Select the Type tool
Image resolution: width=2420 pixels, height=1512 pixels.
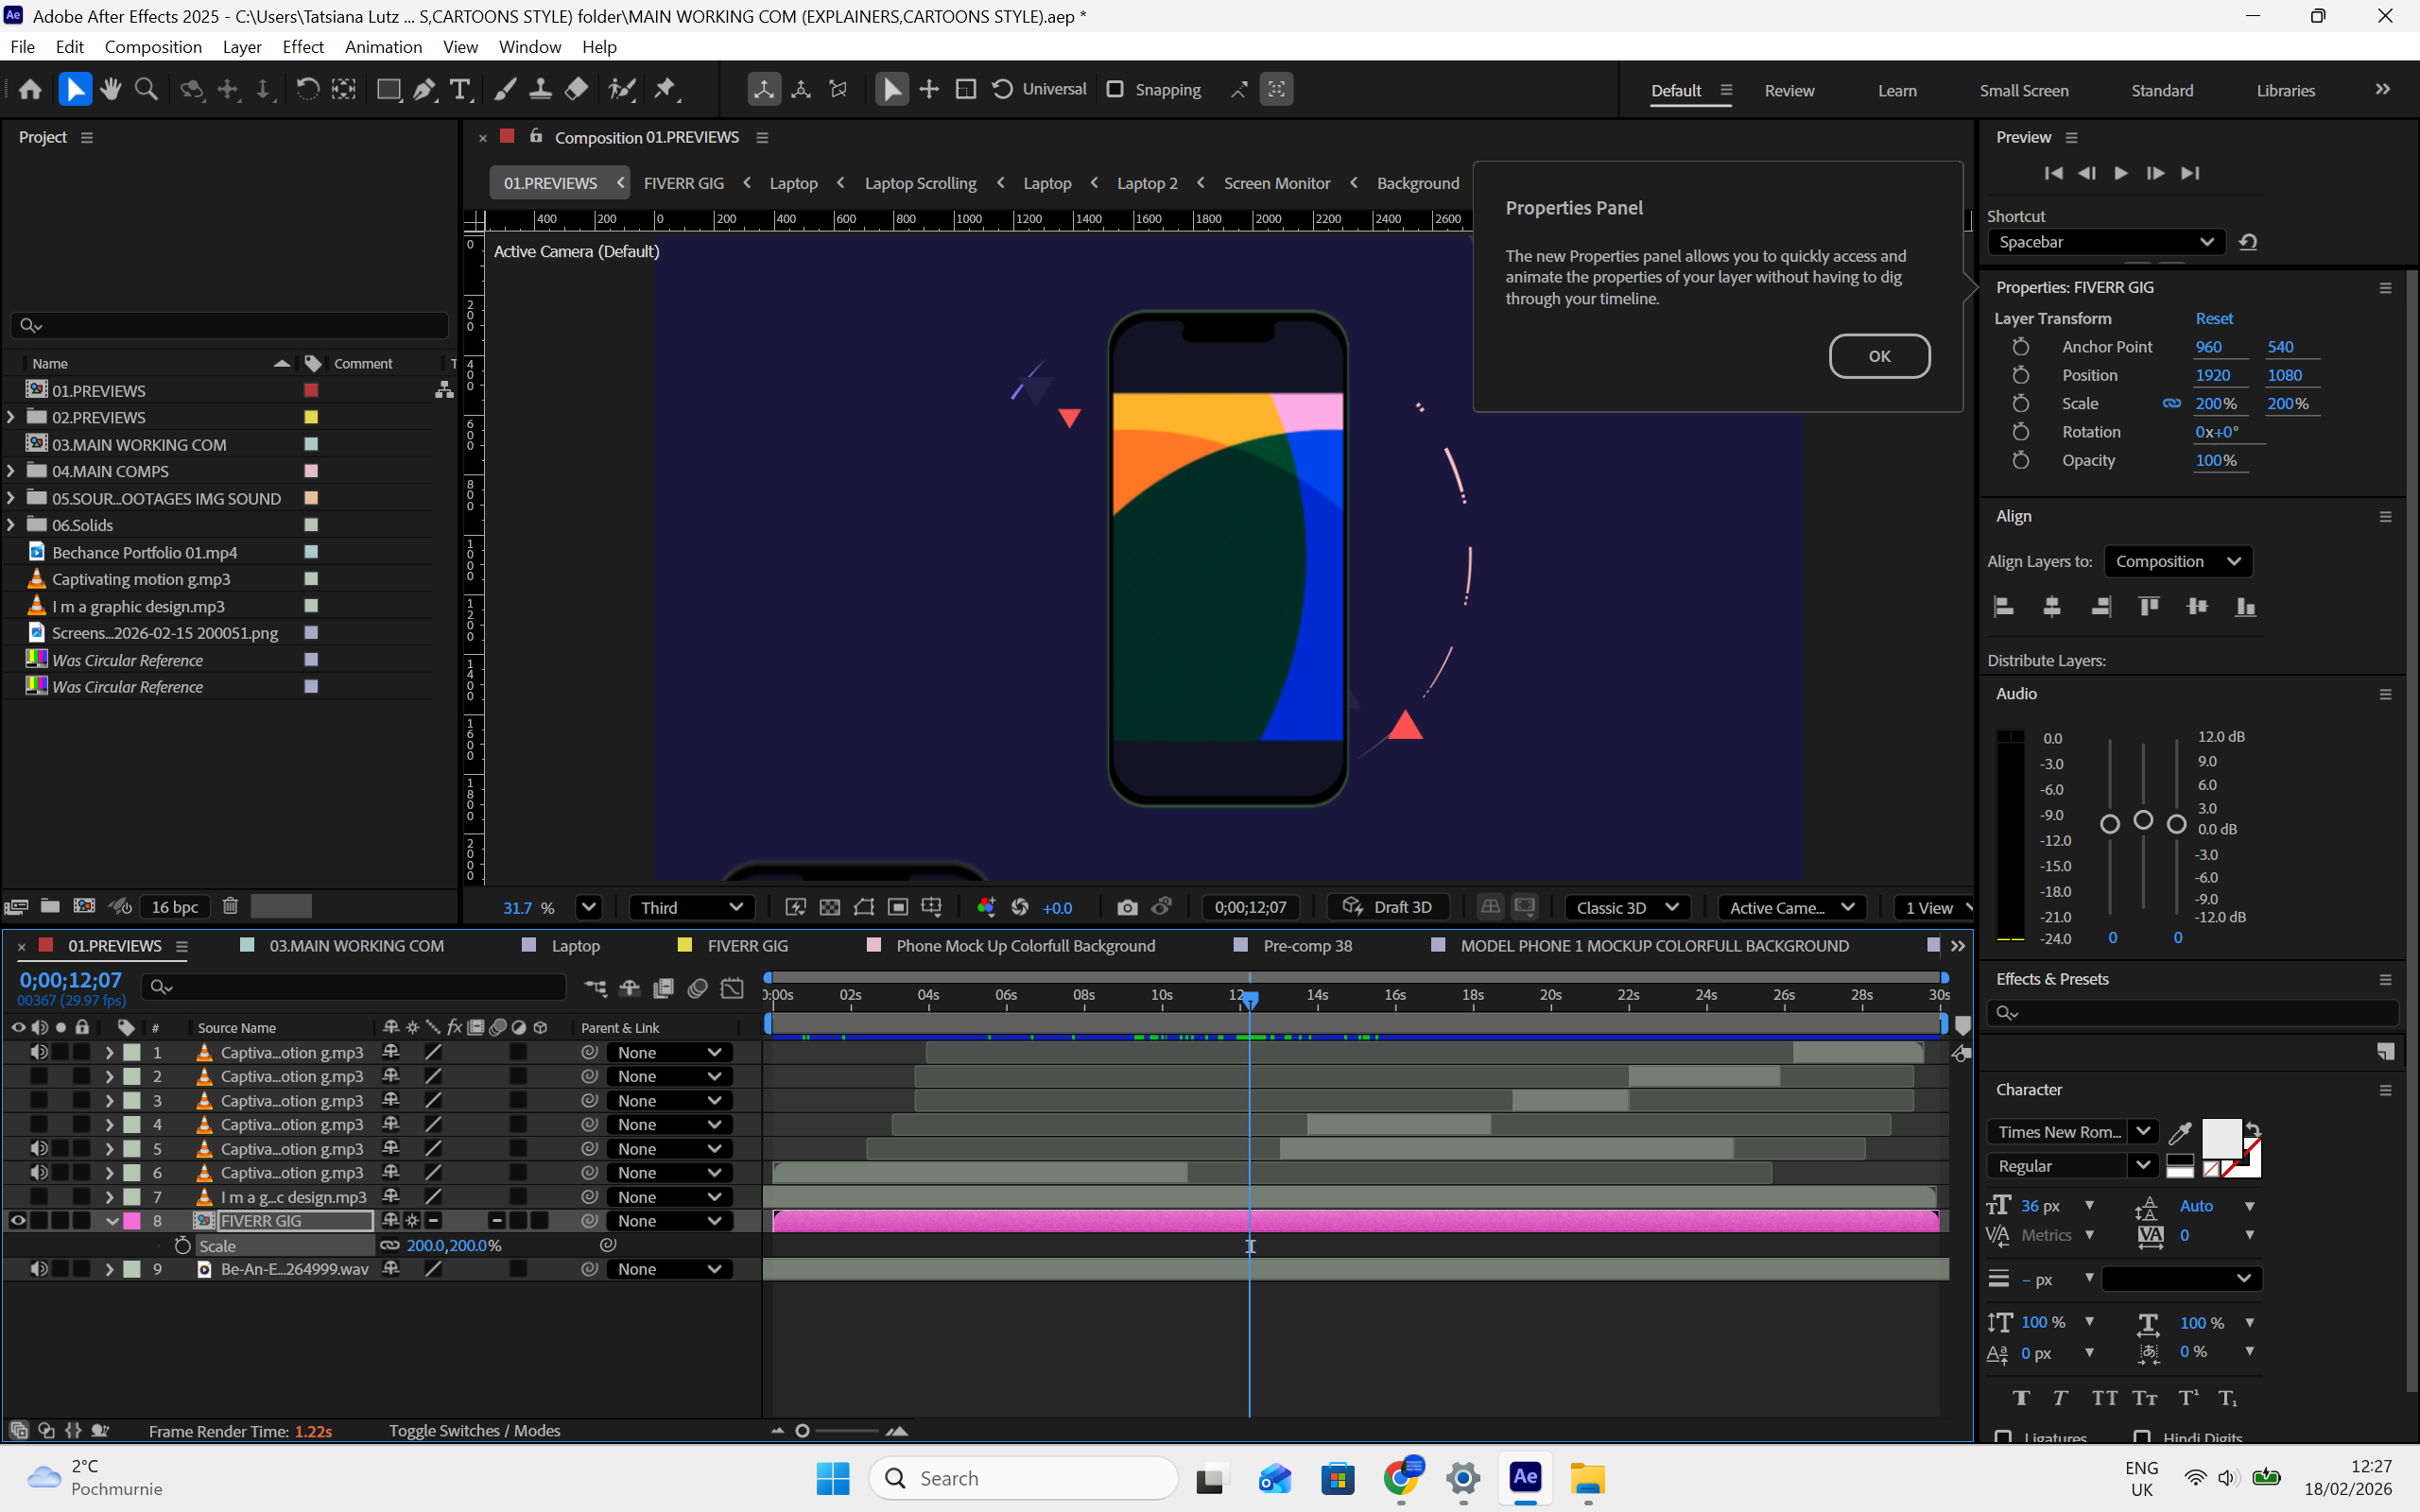[460, 90]
